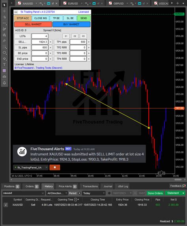Click the C2 preset button
Image resolution: width=187 pixels, height=226 pixels.
[x=75, y=36]
